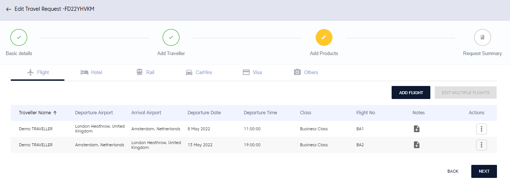Click the Request Summary step icon
This screenshot has height=182, width=510.
click(x=482, y=37)
